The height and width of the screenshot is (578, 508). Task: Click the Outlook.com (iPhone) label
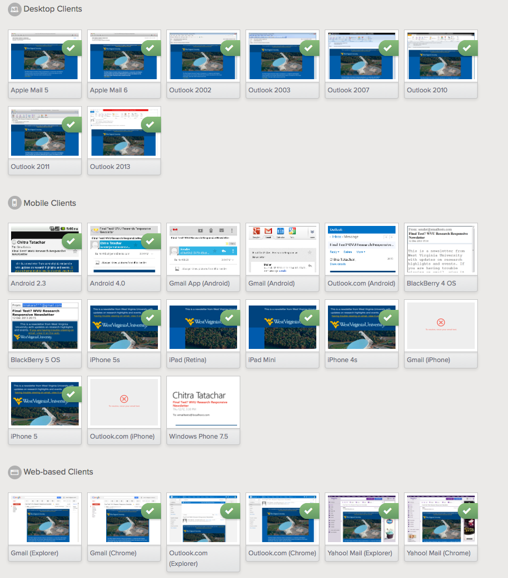point(122,437)
